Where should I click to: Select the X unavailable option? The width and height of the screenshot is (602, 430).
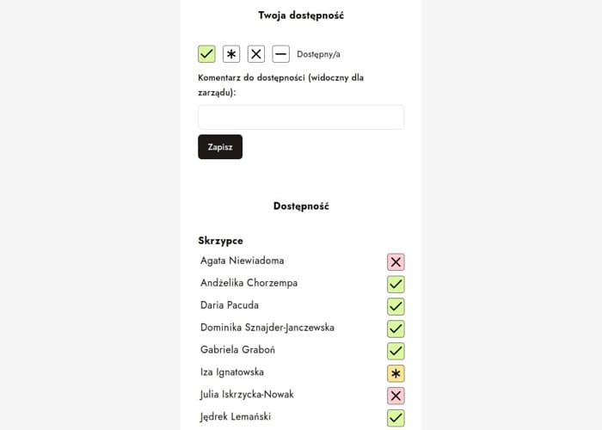pos(256,54)
